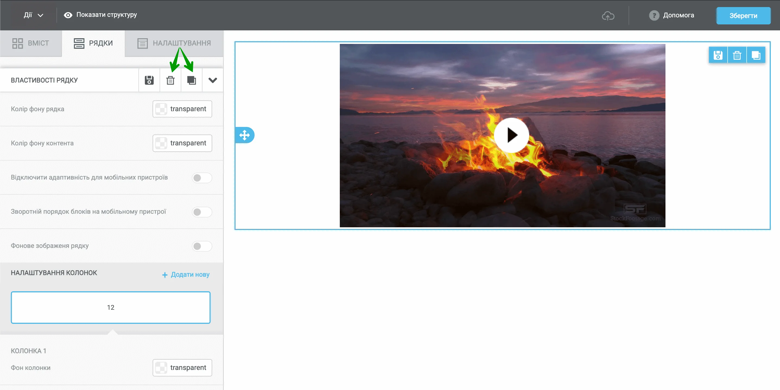Image resolution: width=780 pixels, height=390 pixels.
Task: Select the 12-width column box
Action: (110, 307)
